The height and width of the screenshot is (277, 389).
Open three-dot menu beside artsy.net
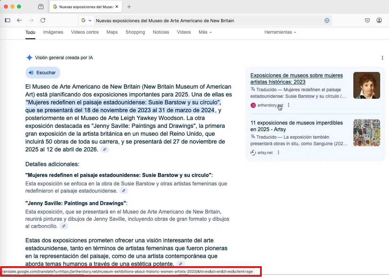coord(278,152)
